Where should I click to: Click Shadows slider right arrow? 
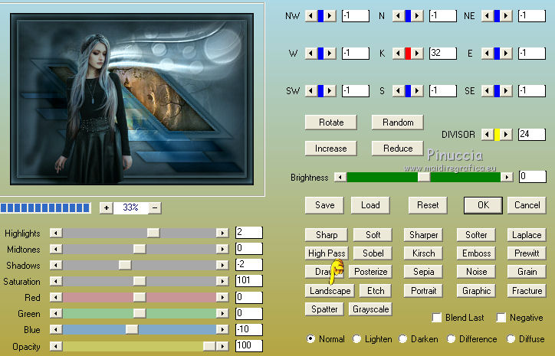[222, 265]
